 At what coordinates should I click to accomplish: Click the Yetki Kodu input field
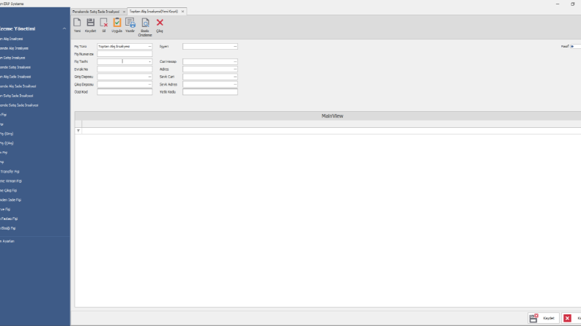tap(210, 91)
